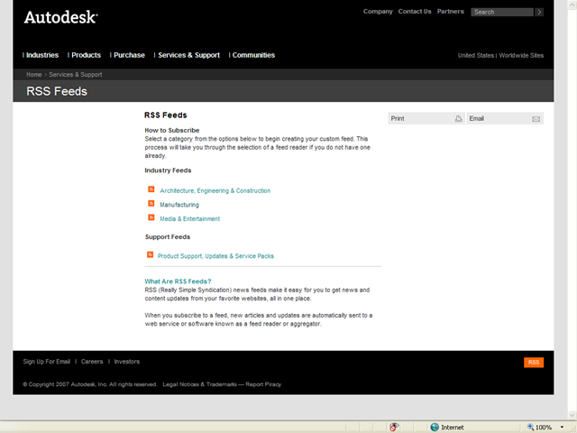Click the envelope icon in Email box
This screenshot has height=433, width=577.
[x=536, y=119]
